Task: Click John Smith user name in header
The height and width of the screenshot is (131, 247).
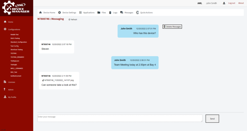Action: point(211,3)
